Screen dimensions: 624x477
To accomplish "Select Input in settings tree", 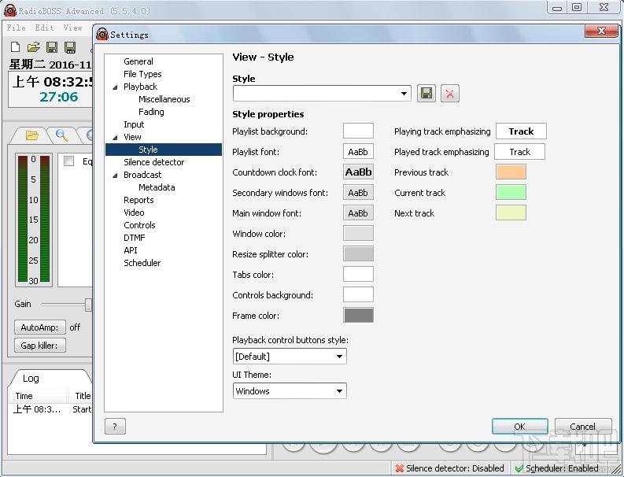I will click(x=134, y=124).
